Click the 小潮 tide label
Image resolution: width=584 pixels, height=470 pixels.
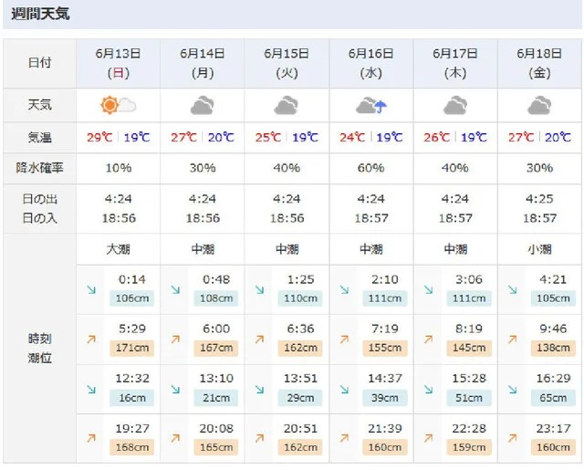point(538,249)
